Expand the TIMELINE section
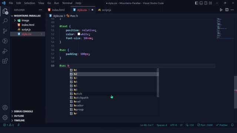The width and height of the screenshot is (237, 133). point(27,120)
